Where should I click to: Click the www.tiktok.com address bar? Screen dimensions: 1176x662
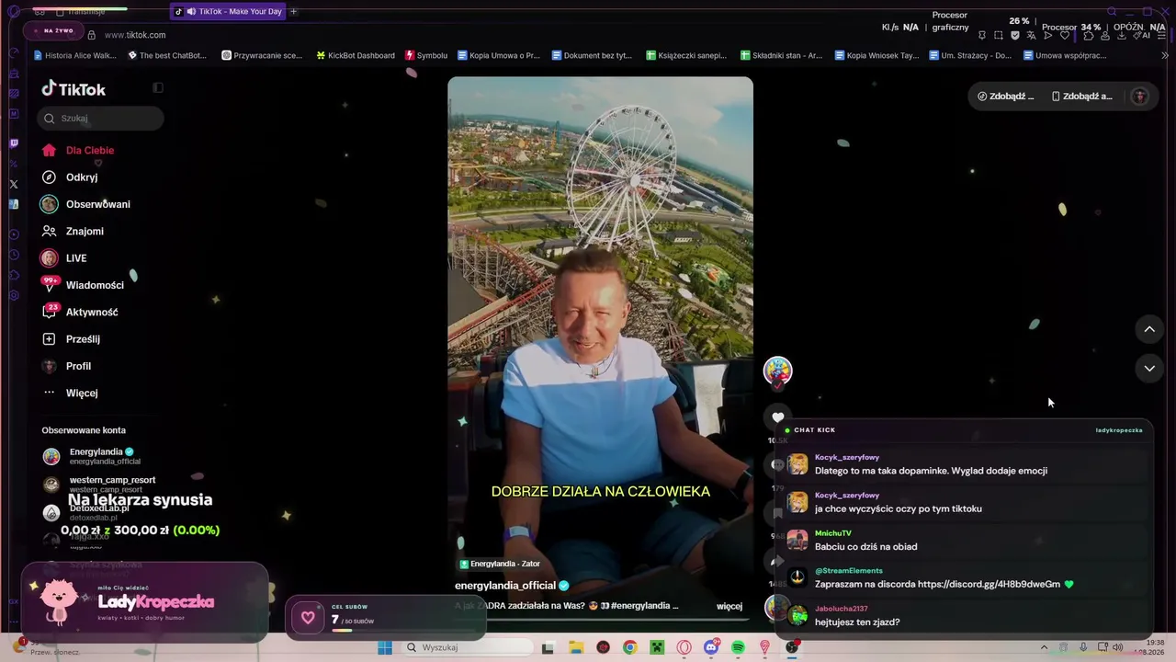[x=135, y=35]
